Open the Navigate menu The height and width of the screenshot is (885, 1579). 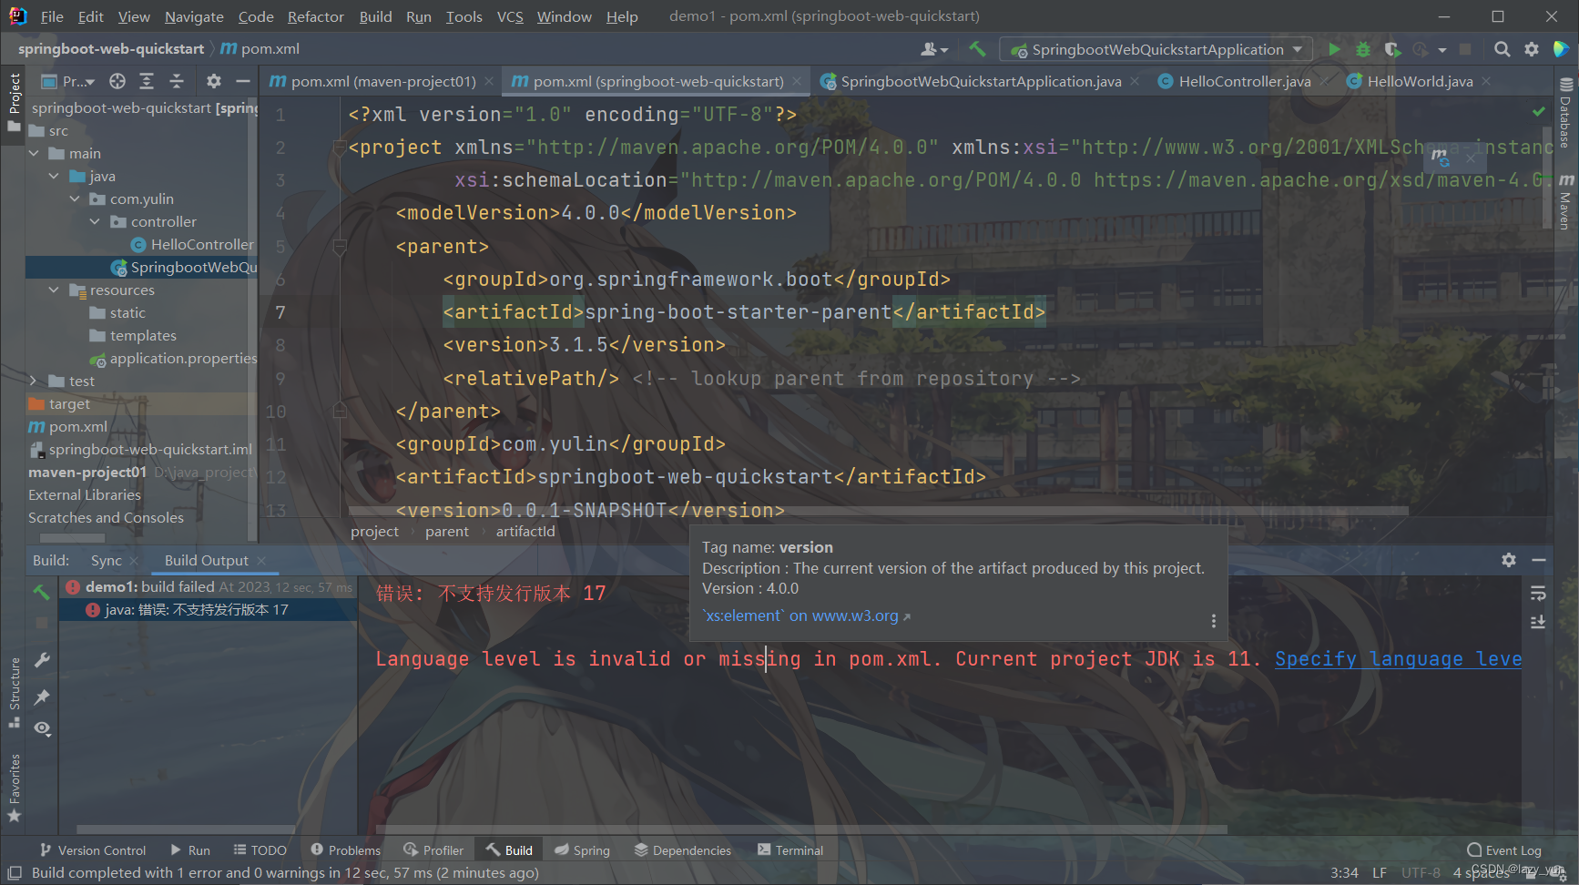194,16
